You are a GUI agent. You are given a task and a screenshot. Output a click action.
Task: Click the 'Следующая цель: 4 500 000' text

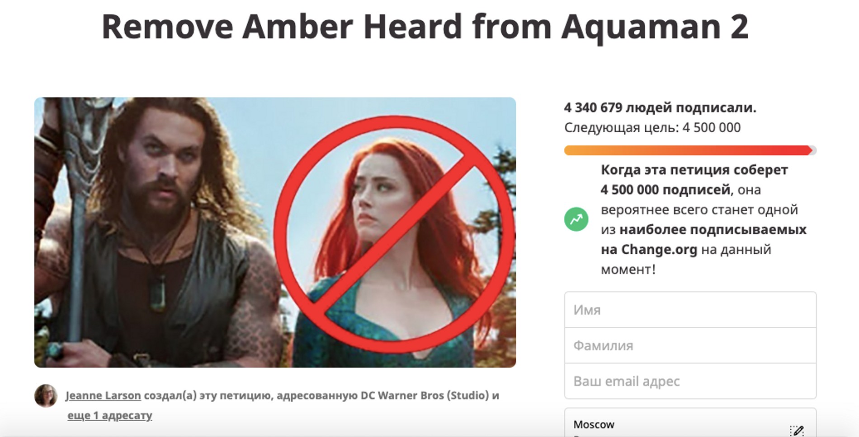click(x=652, y=128)
